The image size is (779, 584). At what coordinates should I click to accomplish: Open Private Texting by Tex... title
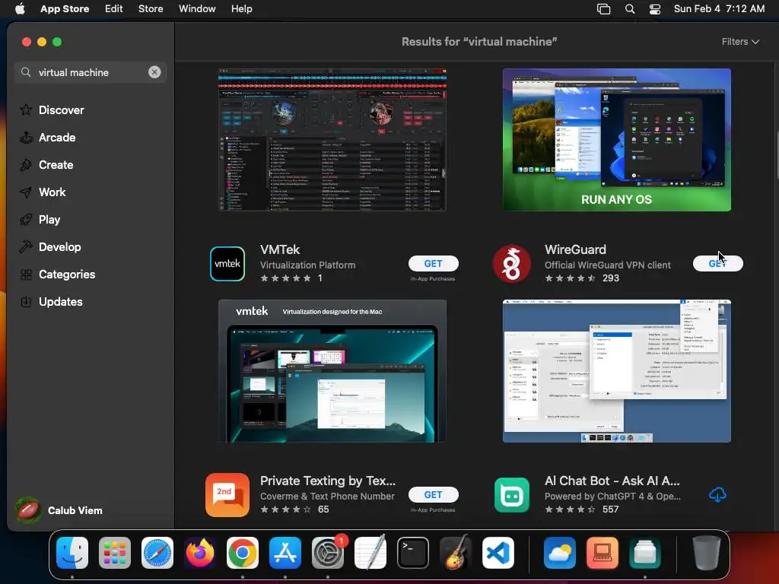328,481
